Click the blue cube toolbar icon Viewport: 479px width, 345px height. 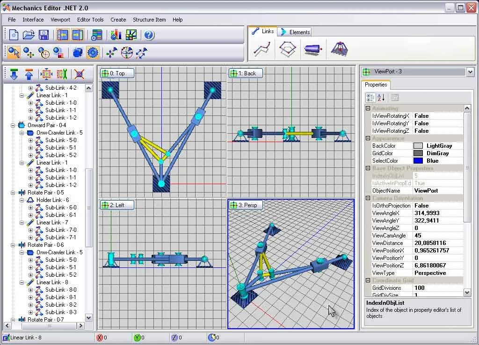[x=78, y=52]
